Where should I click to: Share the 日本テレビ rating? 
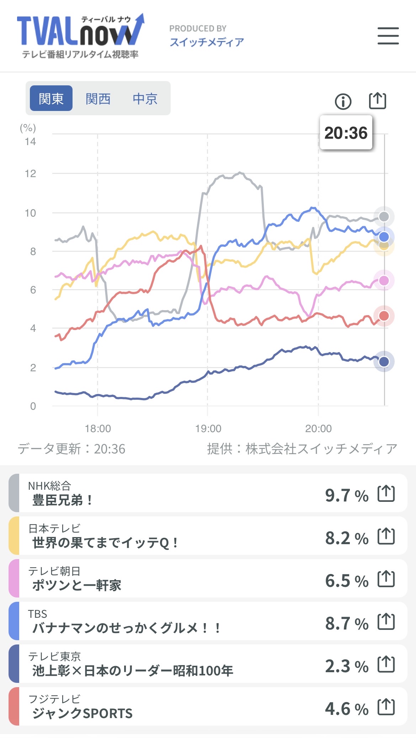tap(386, 536)
